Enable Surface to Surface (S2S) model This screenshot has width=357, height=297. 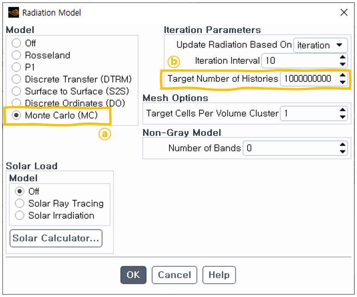tap(17, 91)
